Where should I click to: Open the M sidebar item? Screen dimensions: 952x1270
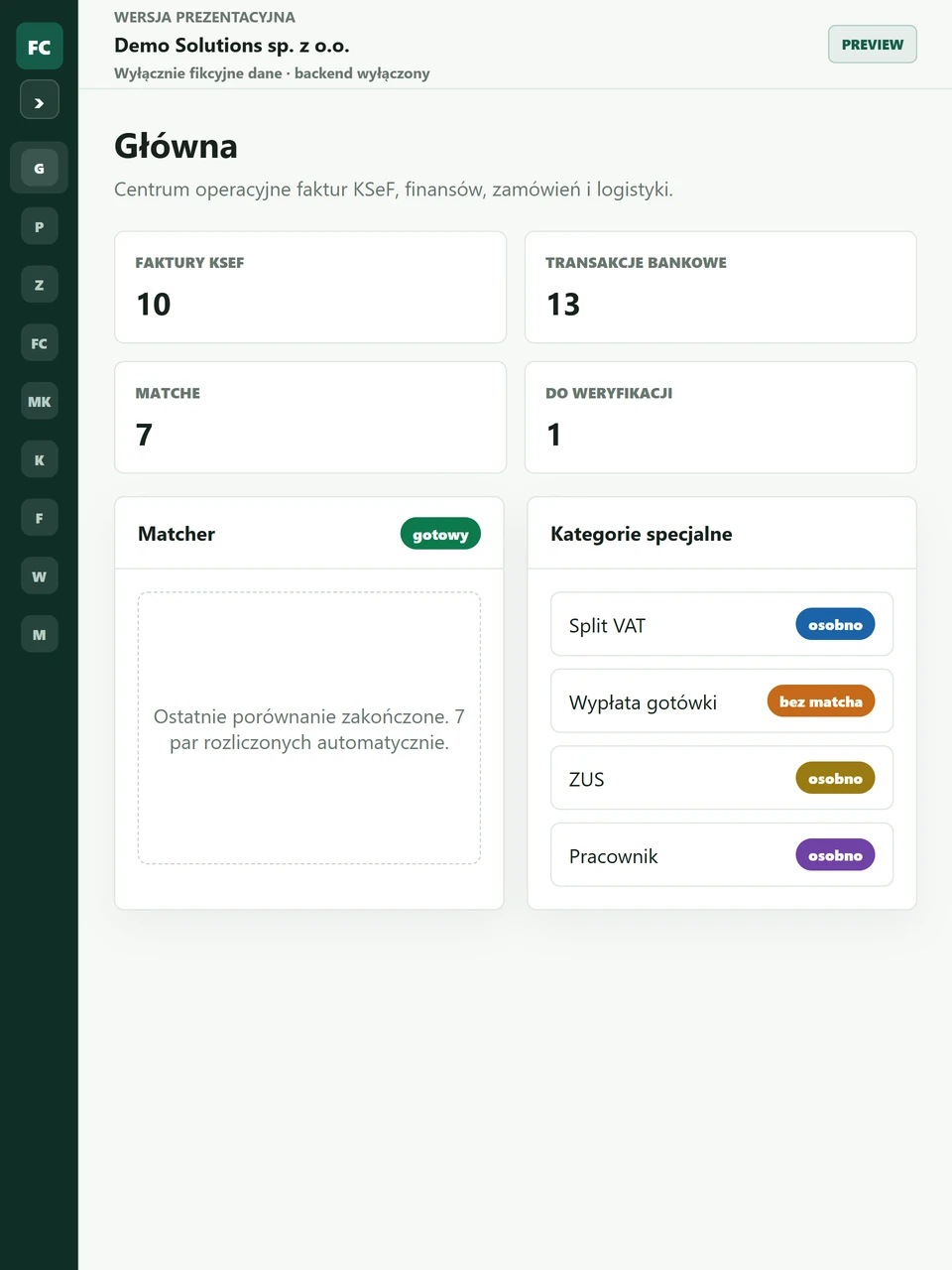(40, 635)
